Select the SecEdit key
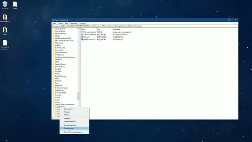The image size is (252, 142). click(57, 97)
